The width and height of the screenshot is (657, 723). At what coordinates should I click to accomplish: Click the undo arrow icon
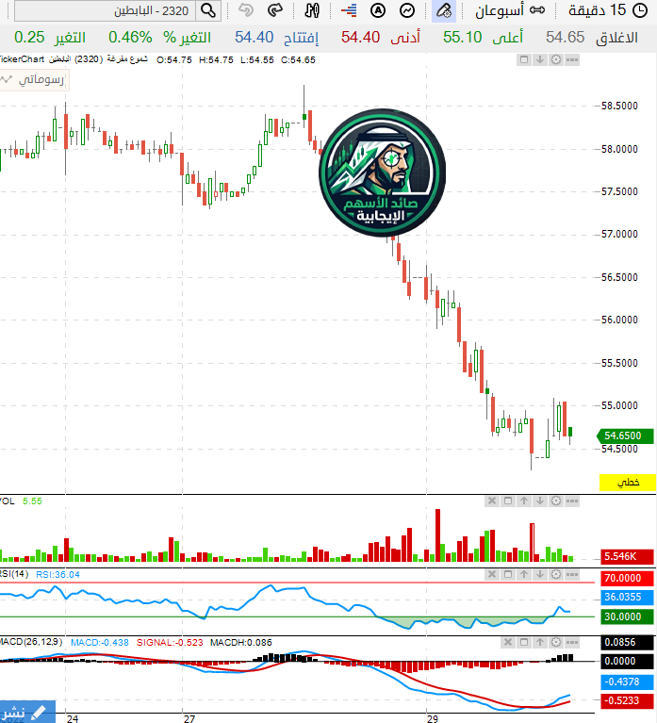(246, 10)
